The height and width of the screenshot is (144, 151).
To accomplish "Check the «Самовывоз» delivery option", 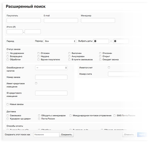I will coord(8,116).
